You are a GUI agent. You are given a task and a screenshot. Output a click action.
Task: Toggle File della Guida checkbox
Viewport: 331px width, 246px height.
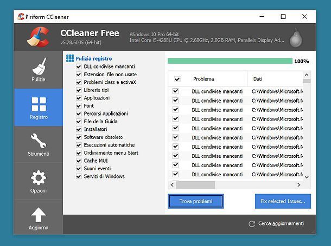tap(79, 122)
